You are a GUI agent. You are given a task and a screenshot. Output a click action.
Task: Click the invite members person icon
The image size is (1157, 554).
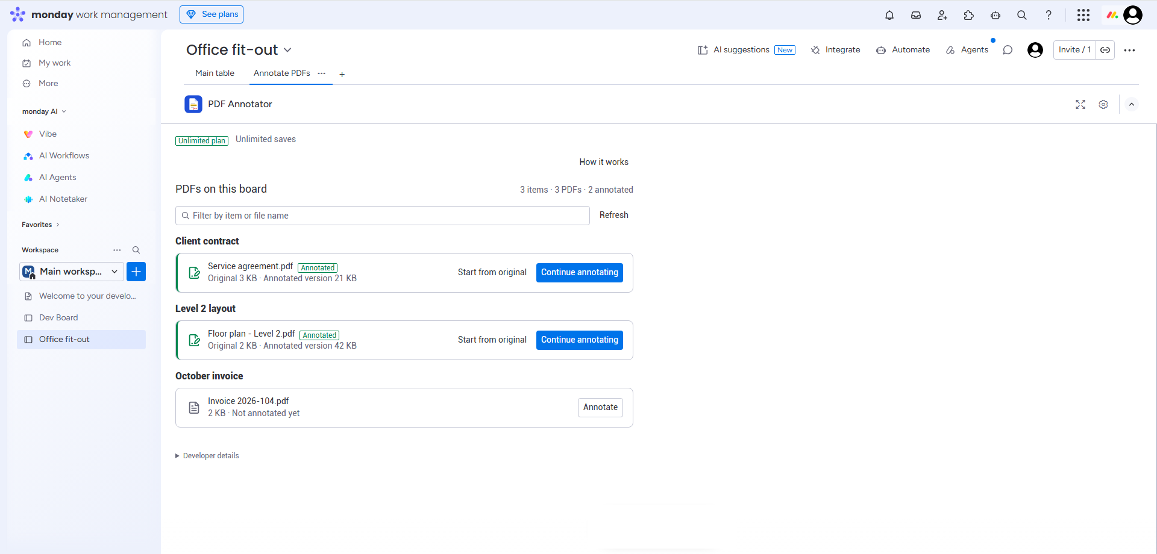tap(942, 15)
